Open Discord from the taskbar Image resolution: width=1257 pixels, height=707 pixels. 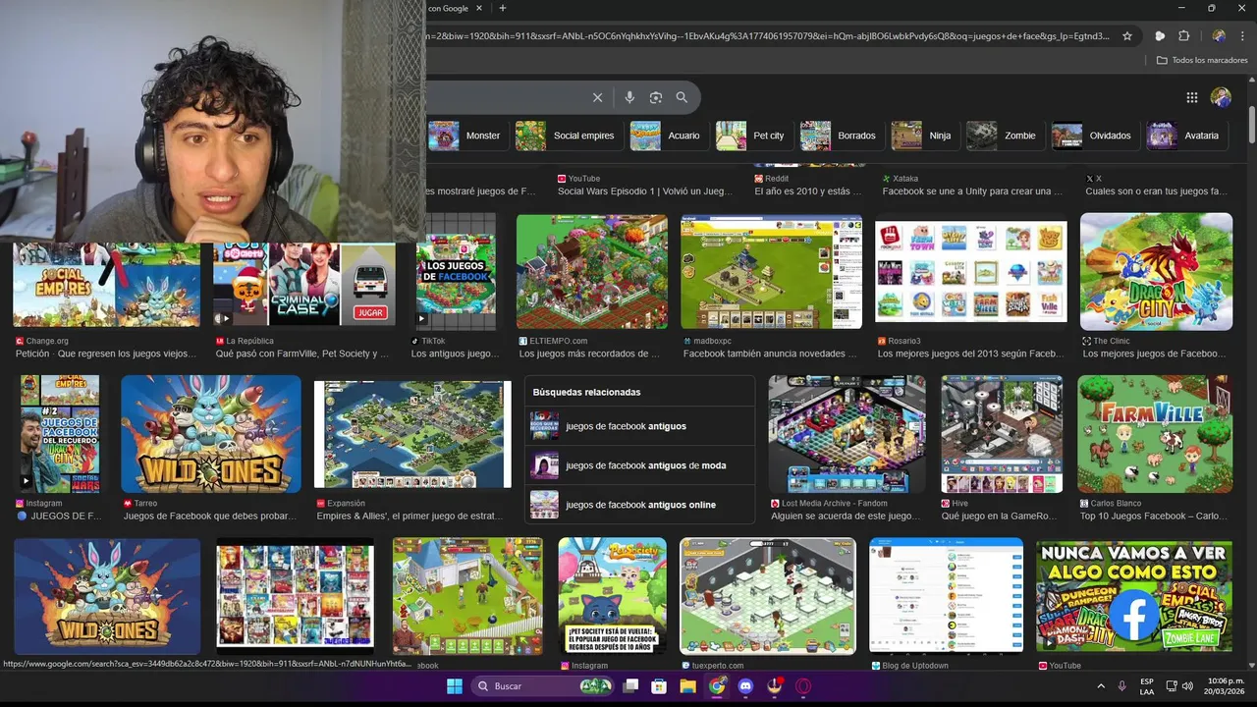pyautogui.click(x=745, y=686)
